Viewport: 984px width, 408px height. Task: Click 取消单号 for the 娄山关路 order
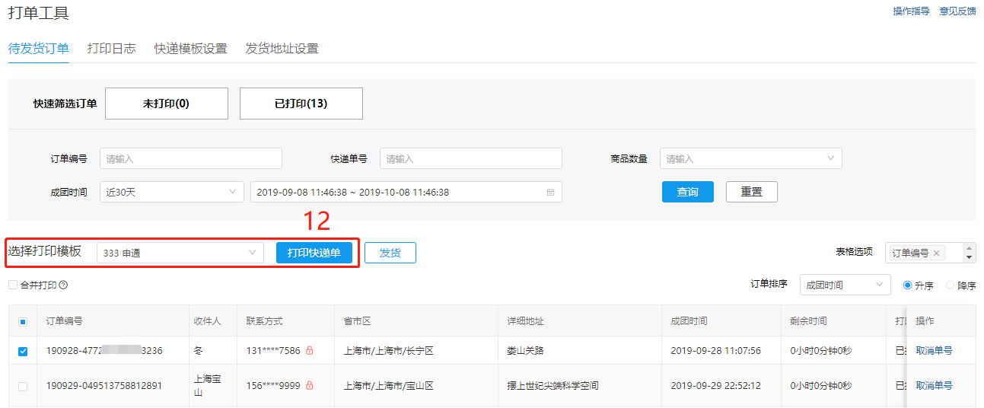[x=934, y=351]
